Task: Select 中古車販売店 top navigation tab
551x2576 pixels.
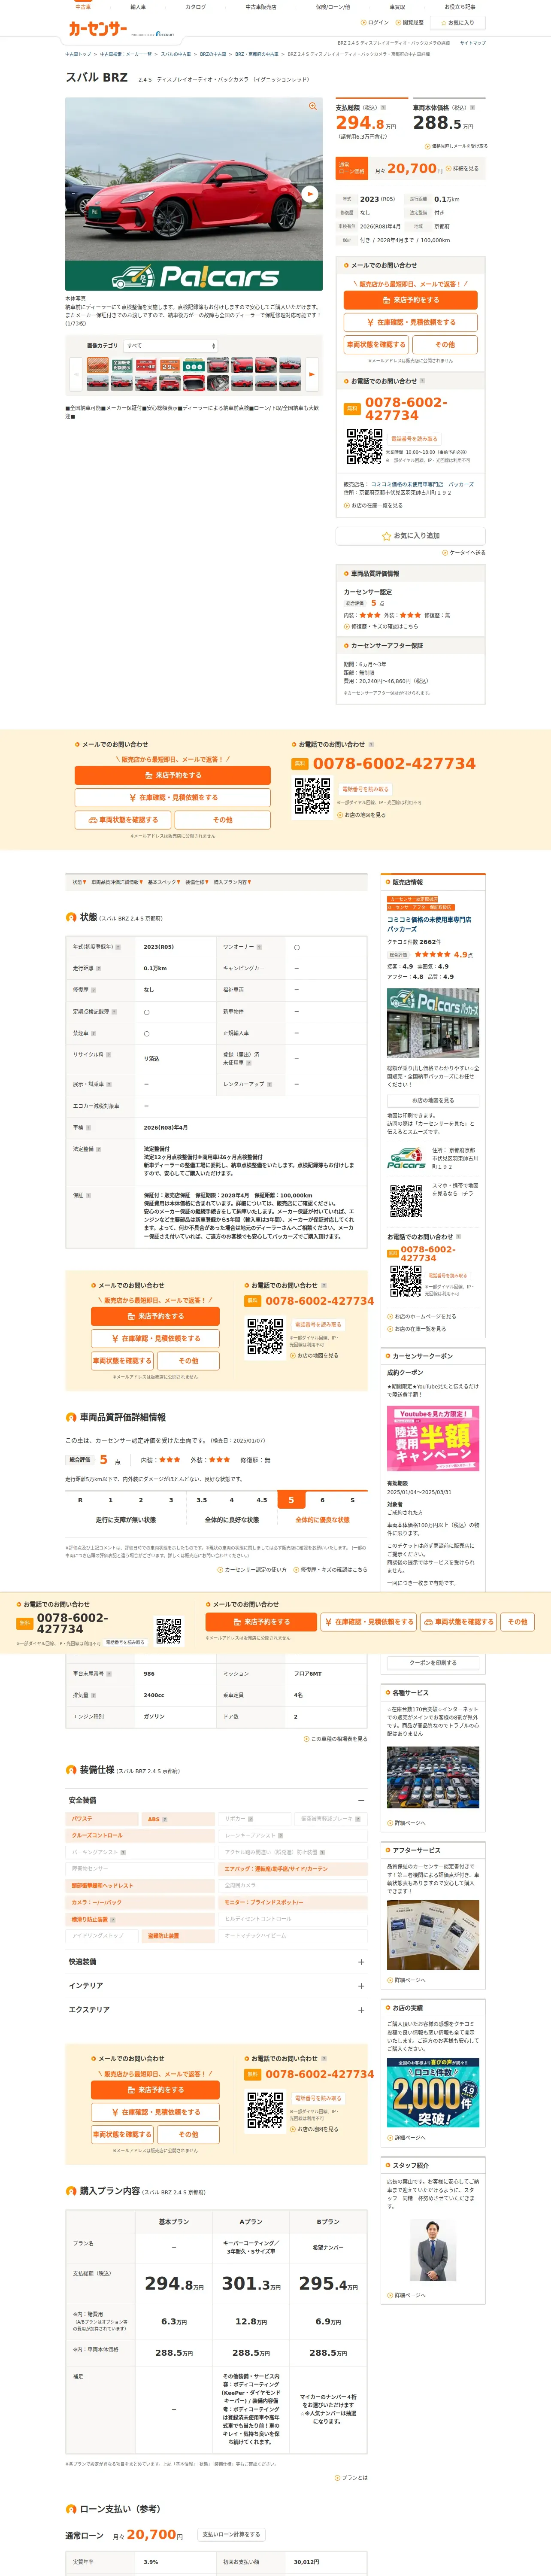Action: point(261,7)
